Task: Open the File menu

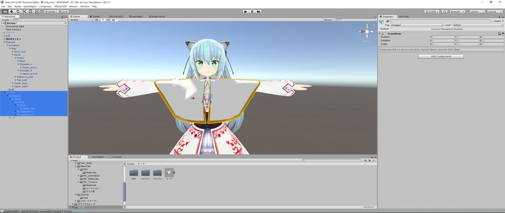Action: tap(3, 6)
